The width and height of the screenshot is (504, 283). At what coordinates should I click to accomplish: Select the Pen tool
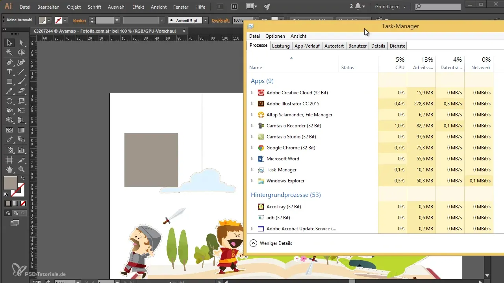tap(9, 62)
